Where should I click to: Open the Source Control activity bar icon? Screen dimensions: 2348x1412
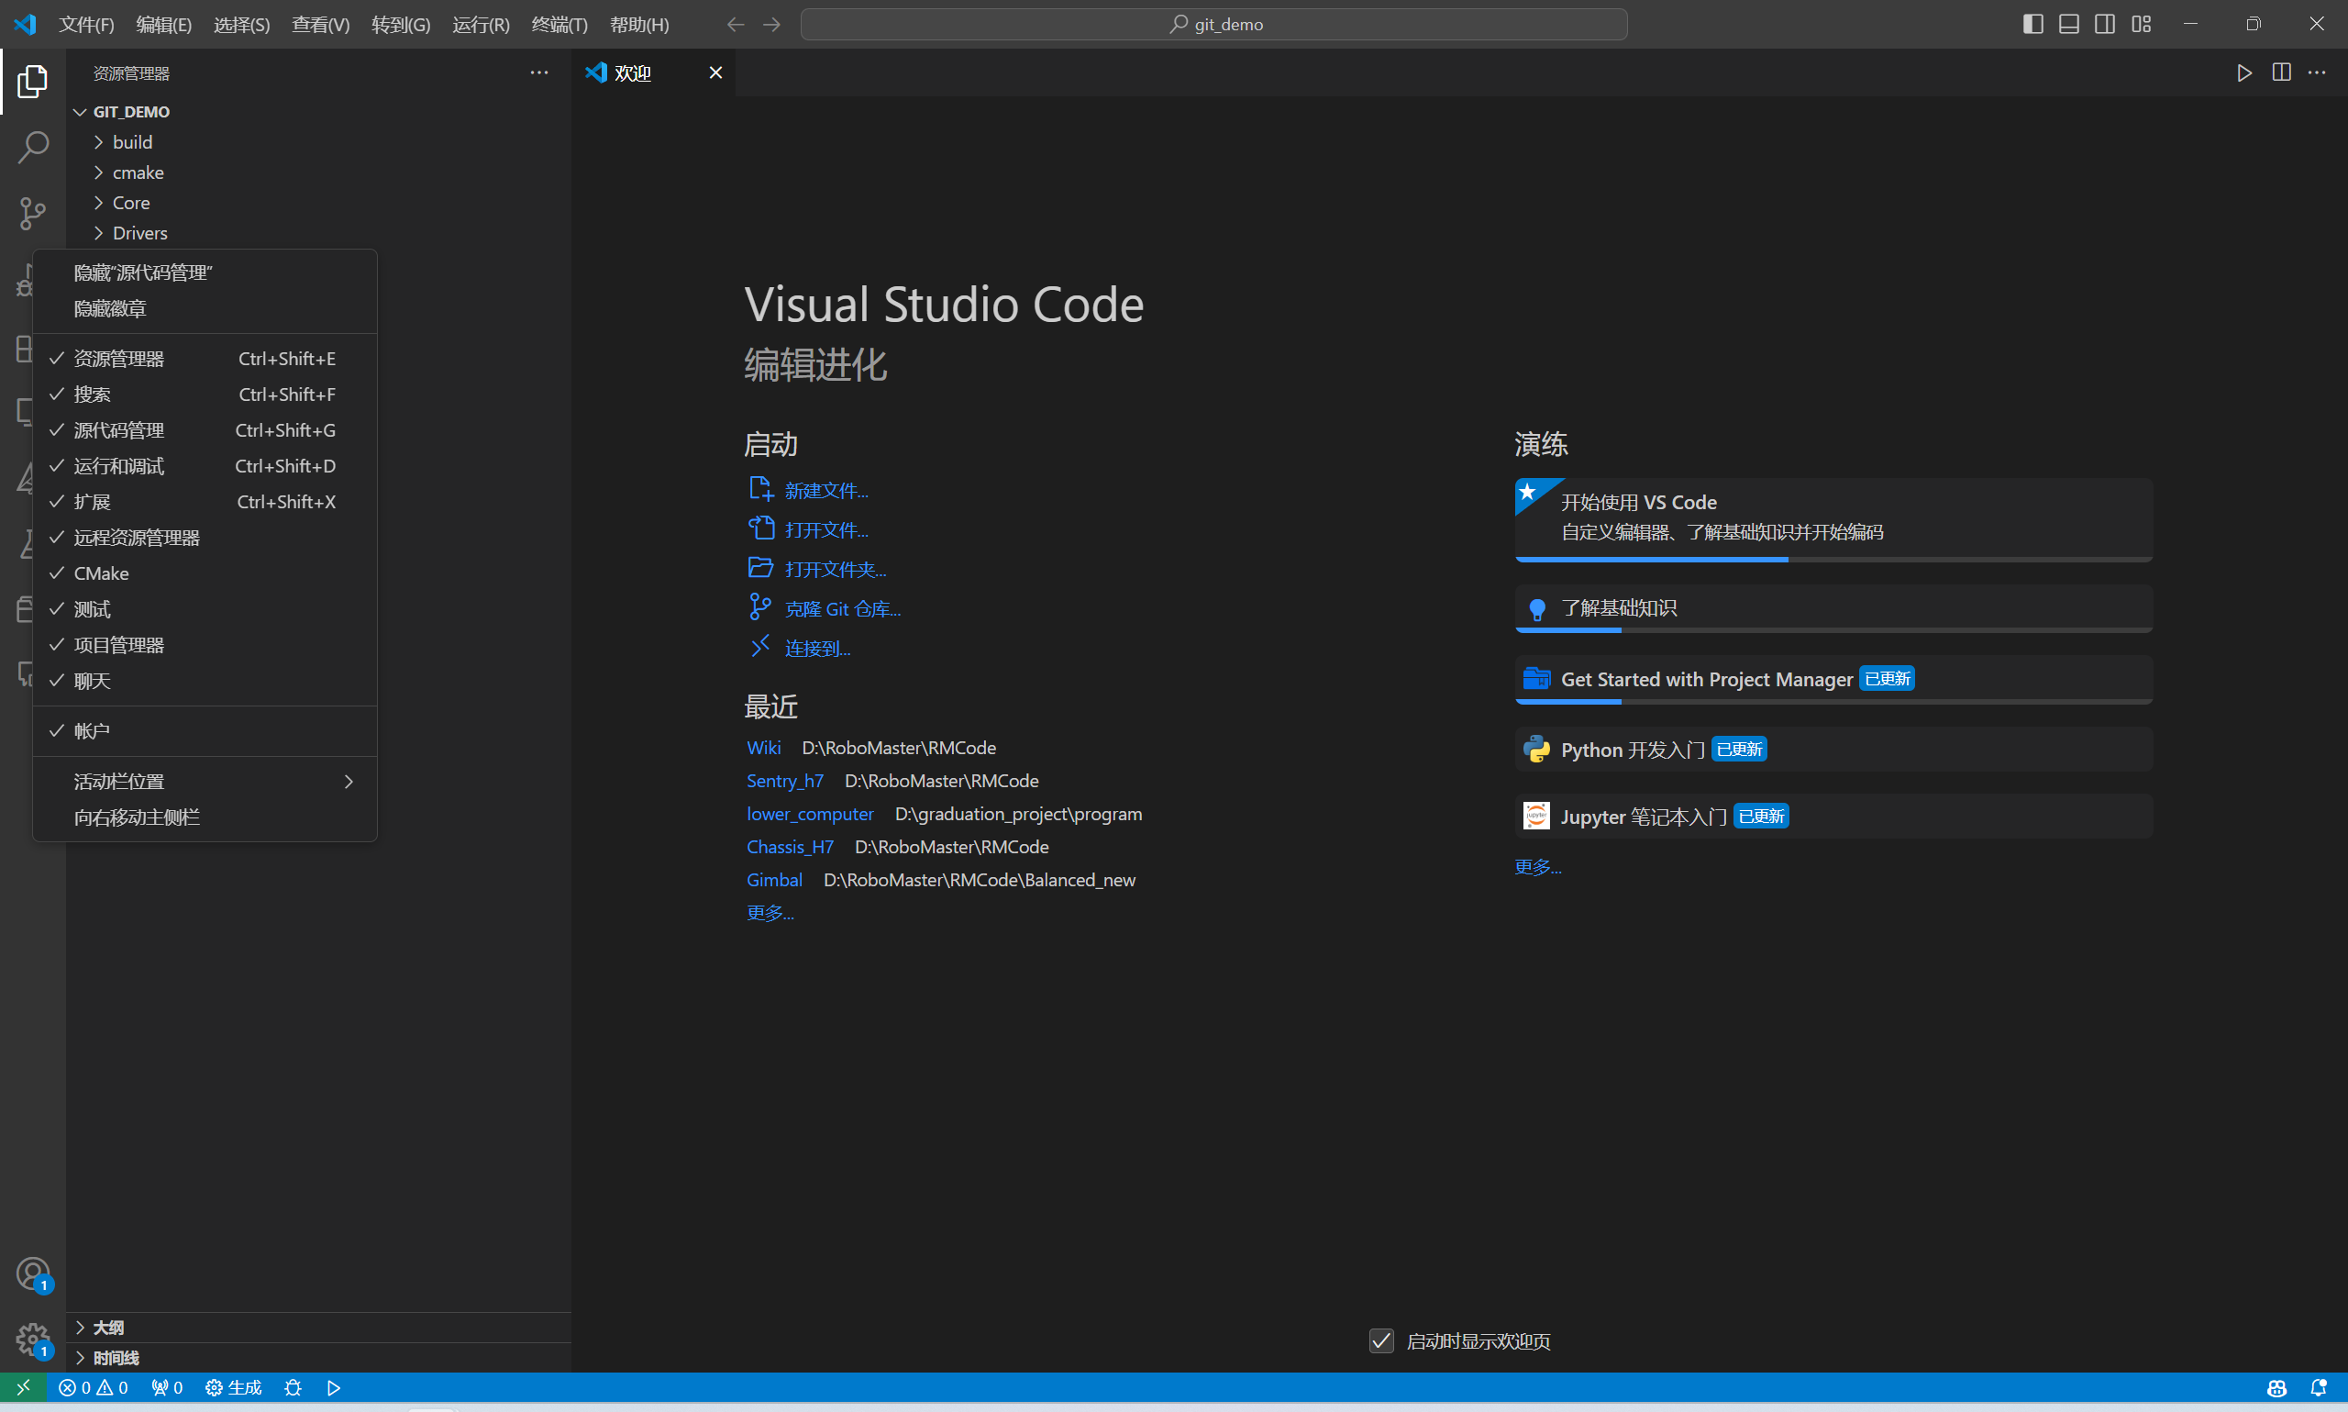click(x=32, y=213)
